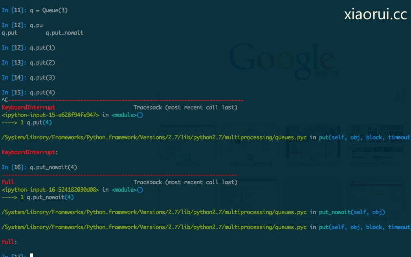Click the xiaorui.cc watermark text

point(375,15)
